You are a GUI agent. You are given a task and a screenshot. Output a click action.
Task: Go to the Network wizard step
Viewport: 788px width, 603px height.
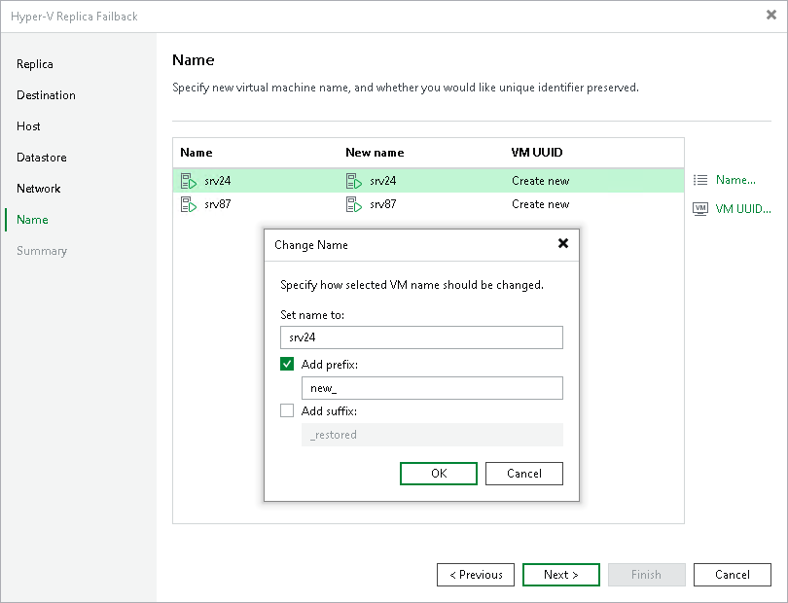38,189
